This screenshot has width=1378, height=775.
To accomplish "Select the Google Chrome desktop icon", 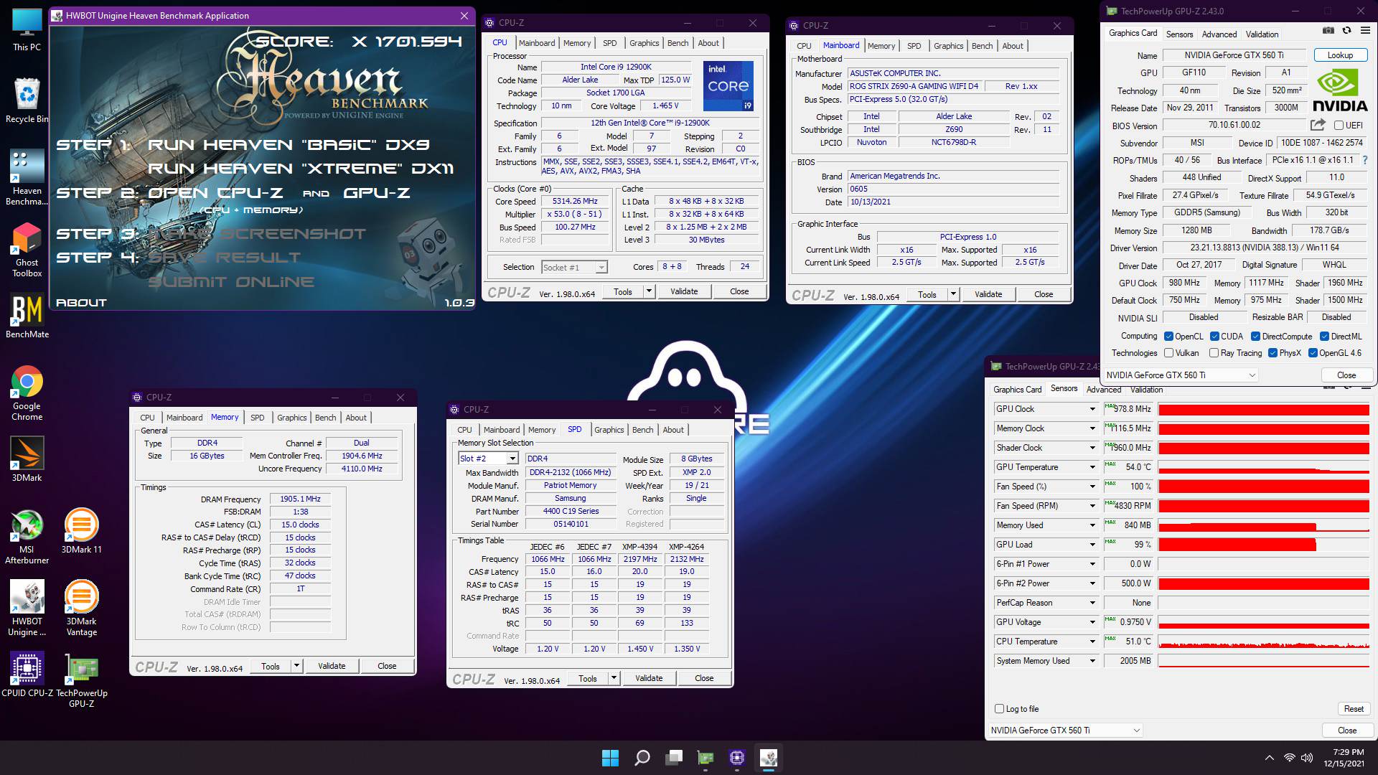I will pyautogui.click(x=27, y=393).
